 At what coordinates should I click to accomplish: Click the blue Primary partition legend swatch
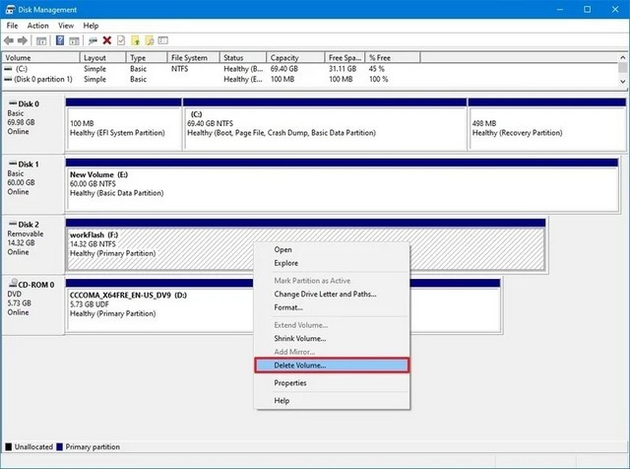[59, 447]
